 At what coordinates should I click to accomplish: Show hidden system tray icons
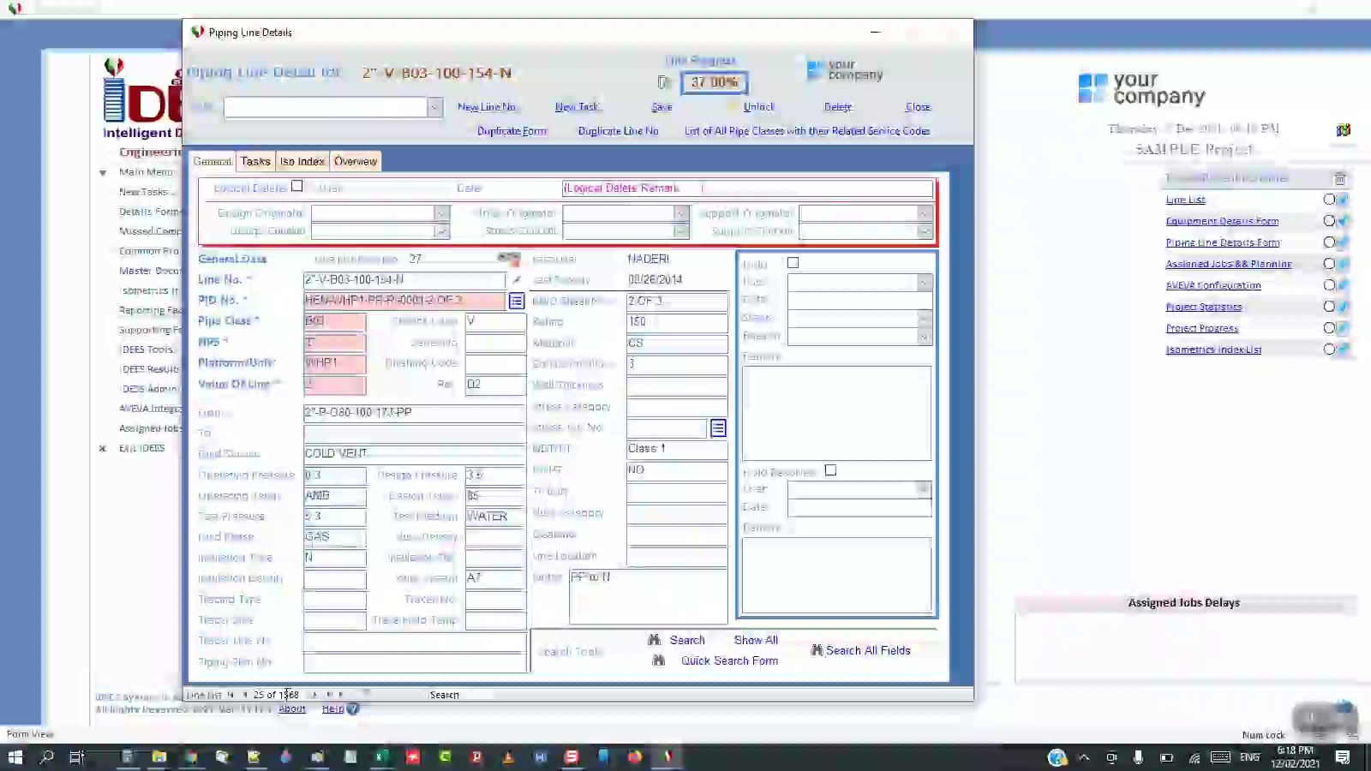click(1084, 757)
